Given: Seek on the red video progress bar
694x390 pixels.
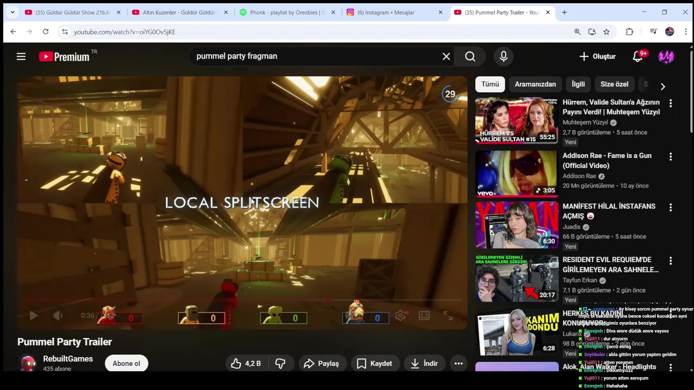Looking at the screenshot, I should click(242, 300).
